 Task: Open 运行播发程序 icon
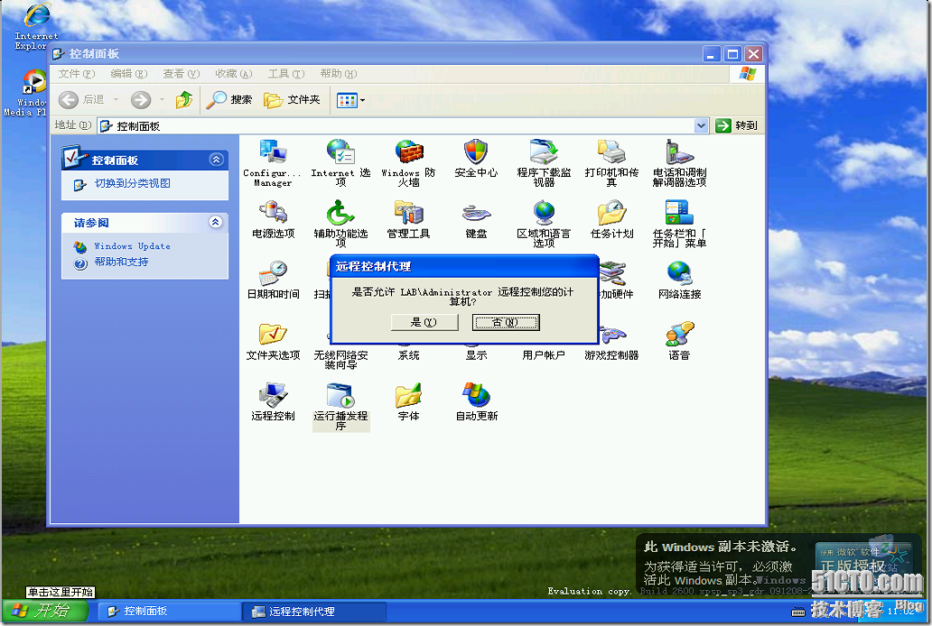(x=340, y=407)
